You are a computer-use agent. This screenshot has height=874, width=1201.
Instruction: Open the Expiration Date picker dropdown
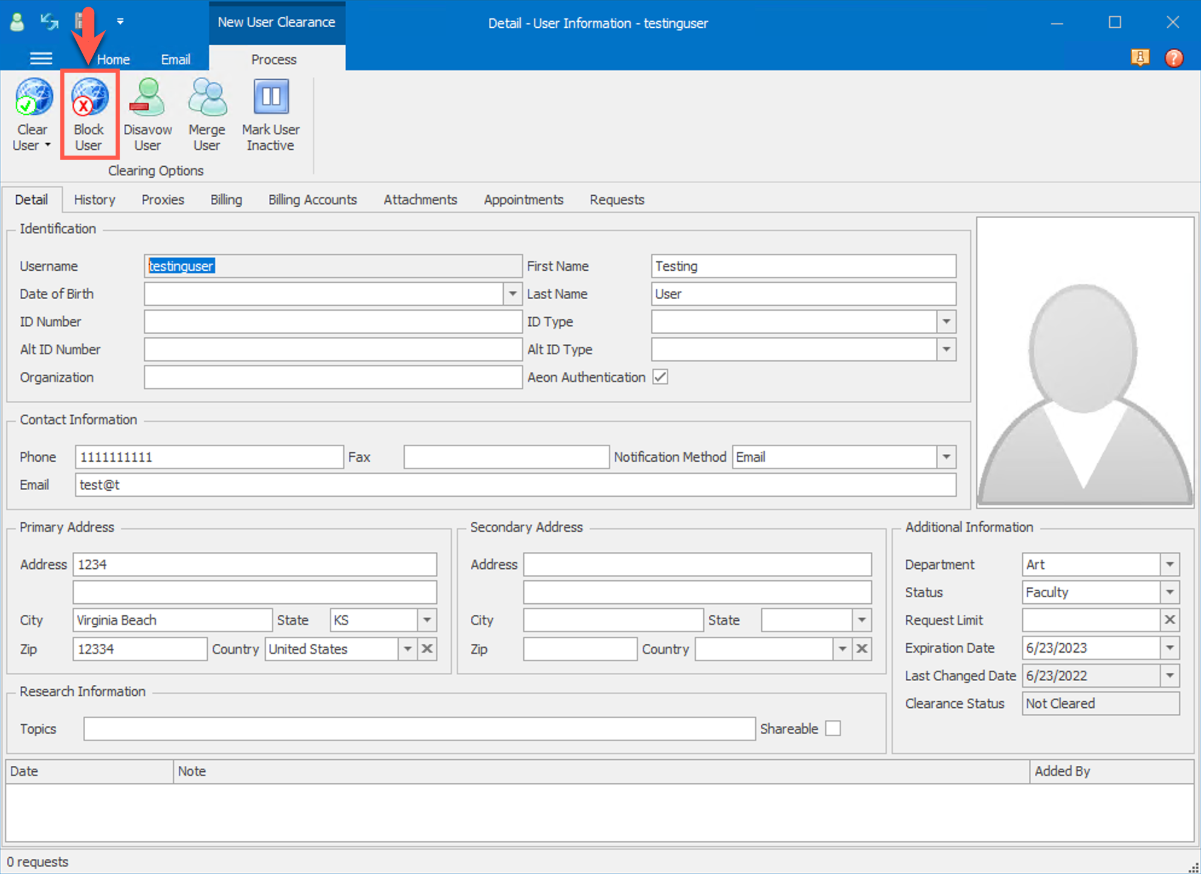1170,647
